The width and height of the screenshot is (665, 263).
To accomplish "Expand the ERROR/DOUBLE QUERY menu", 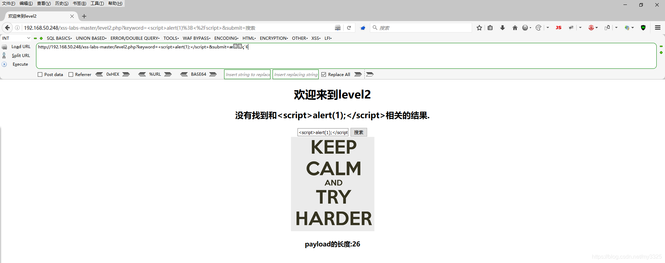I will tap(135, 38).
